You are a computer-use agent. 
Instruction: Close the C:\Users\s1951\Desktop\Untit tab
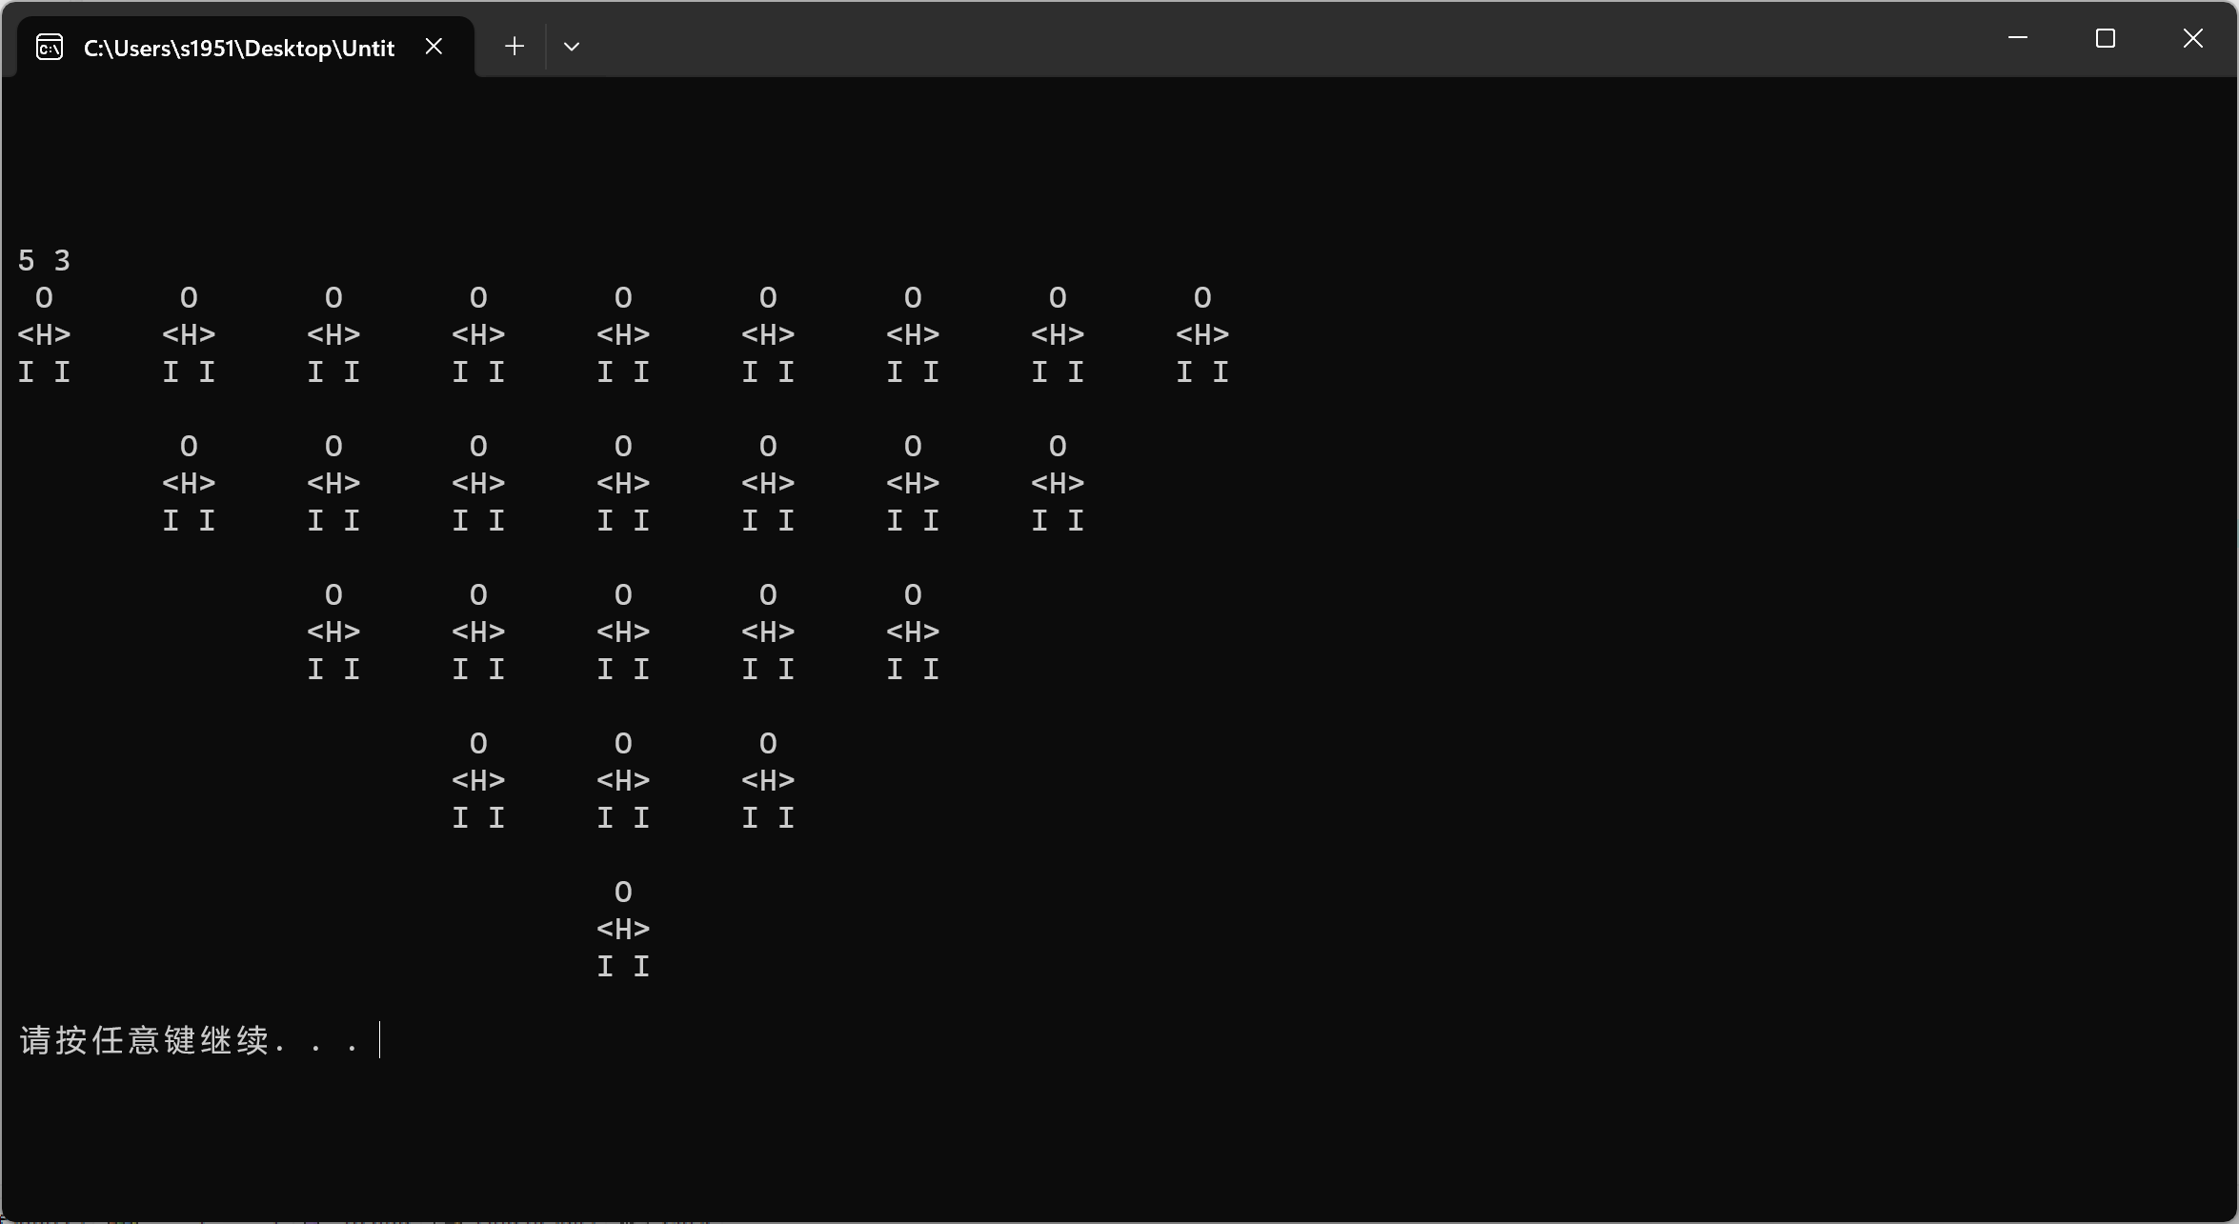(434, 46)
